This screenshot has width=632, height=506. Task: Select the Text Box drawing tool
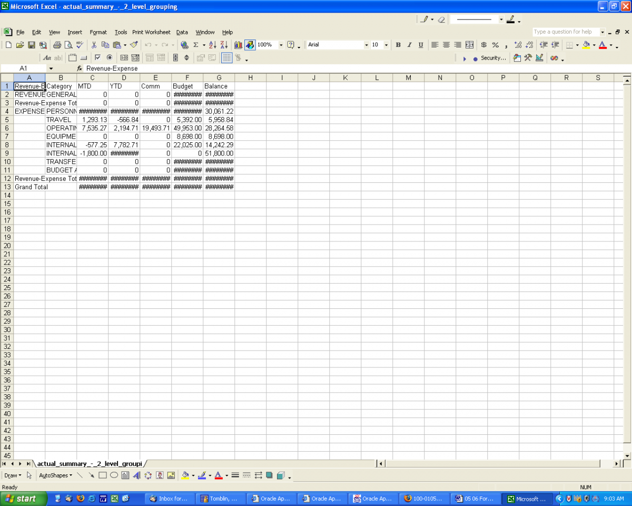tap(125, 475)
